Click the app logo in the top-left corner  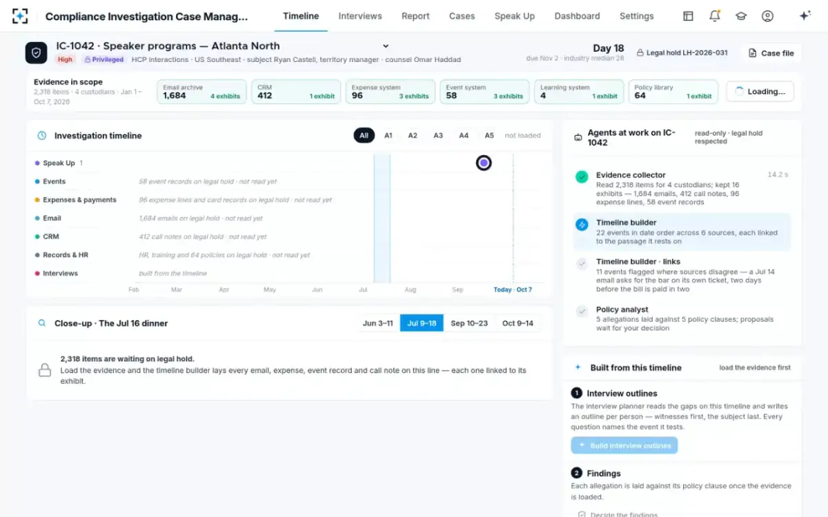[x=21, y=16]
